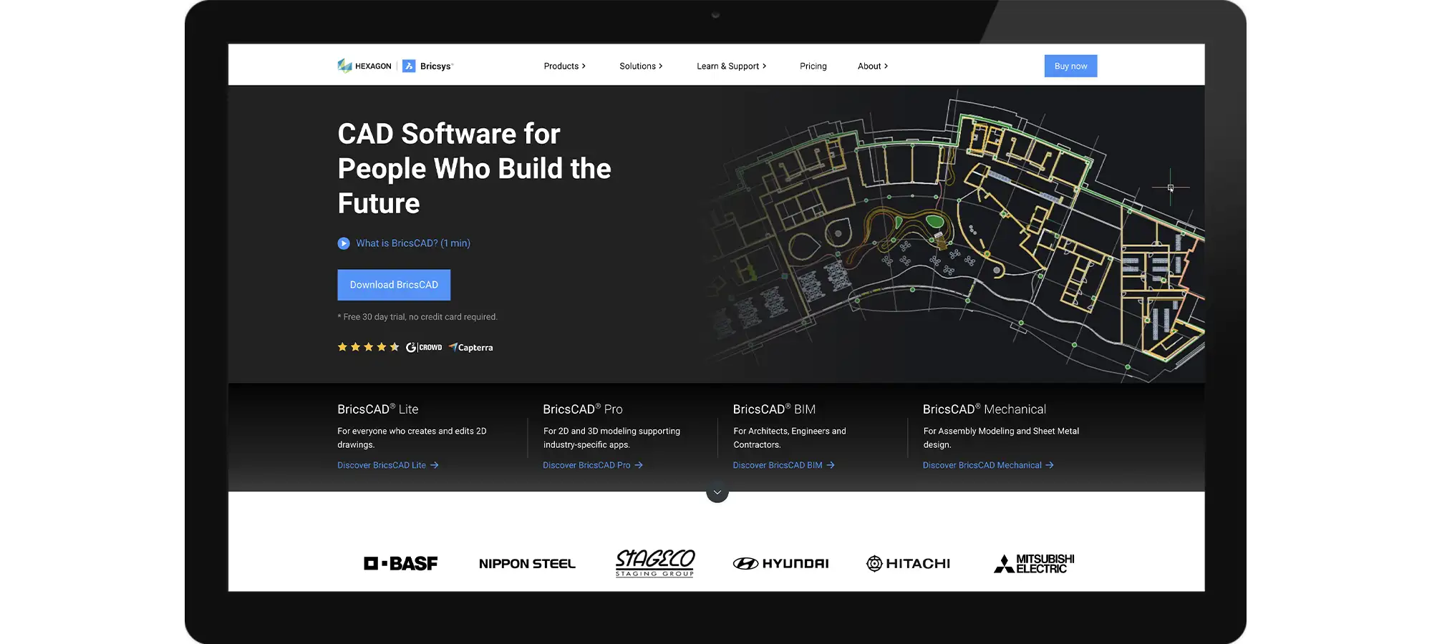Click the BASF customer logo

[x=401, y=564]
